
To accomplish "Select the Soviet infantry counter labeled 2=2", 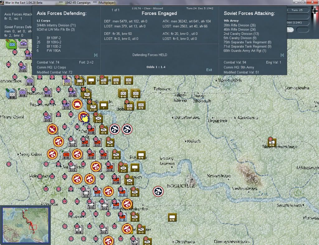I will (x=98, y=119).
